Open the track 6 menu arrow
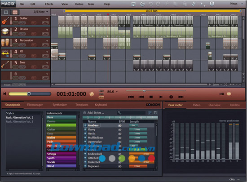The height and width of the screenshot is (182, 247). (47, 74)
